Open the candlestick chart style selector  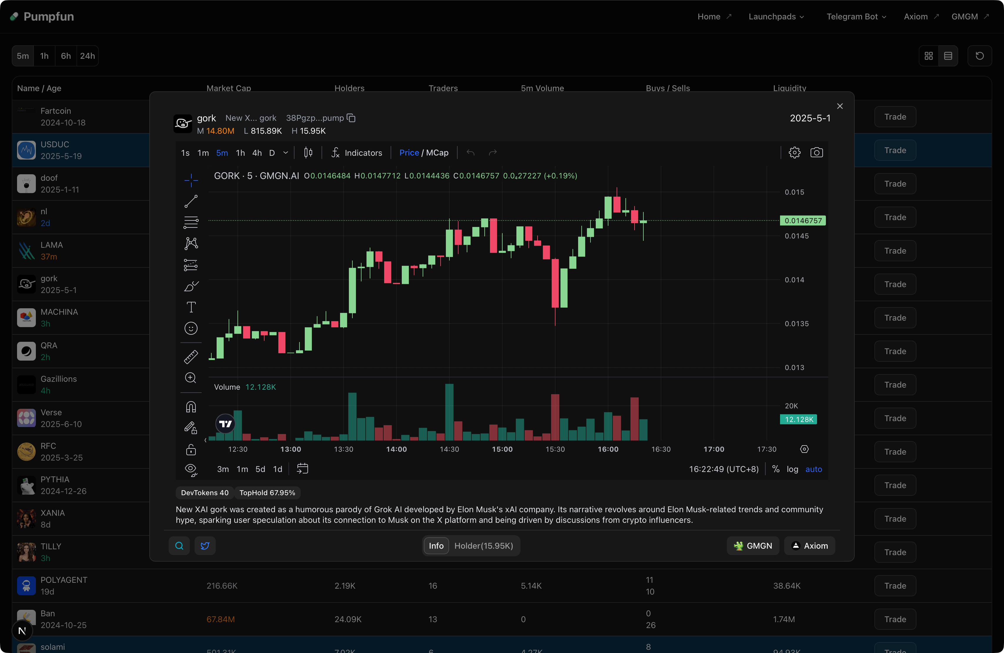point(308,153)
